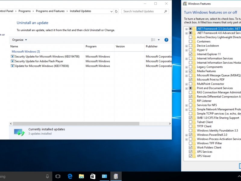
Task: Open the view options dropdown arrow
Action: click(x=159, y=40)
